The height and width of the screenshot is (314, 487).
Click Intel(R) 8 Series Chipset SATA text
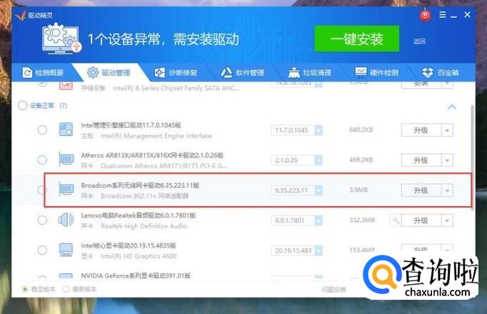click(176, 88)
